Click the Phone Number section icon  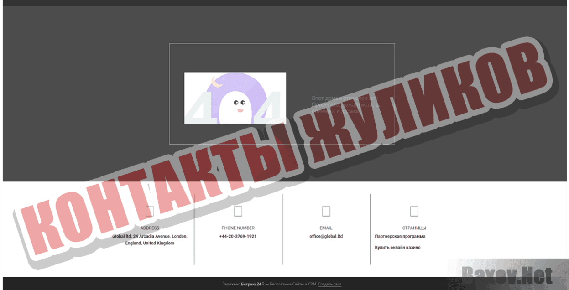coord(238,211)
